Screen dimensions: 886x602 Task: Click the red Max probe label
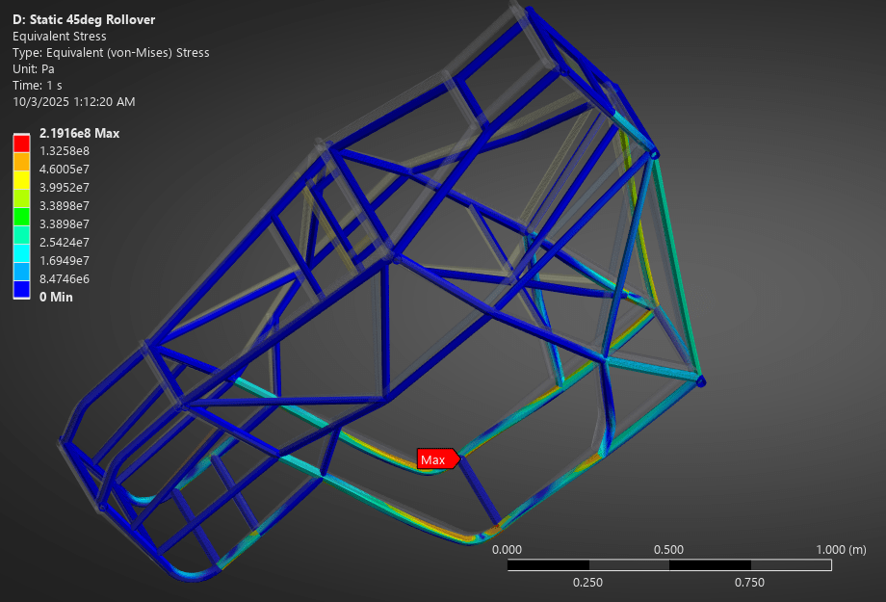click(x=434, y=459)
